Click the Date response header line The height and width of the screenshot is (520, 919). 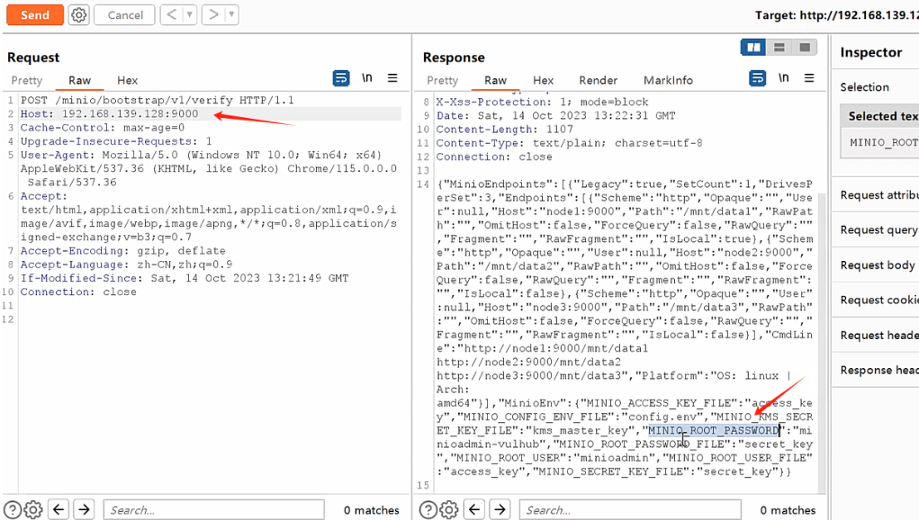click(x=555, y=115)
